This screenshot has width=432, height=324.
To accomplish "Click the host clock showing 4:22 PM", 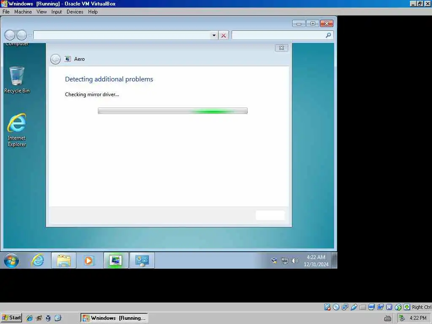I will 418,318.
